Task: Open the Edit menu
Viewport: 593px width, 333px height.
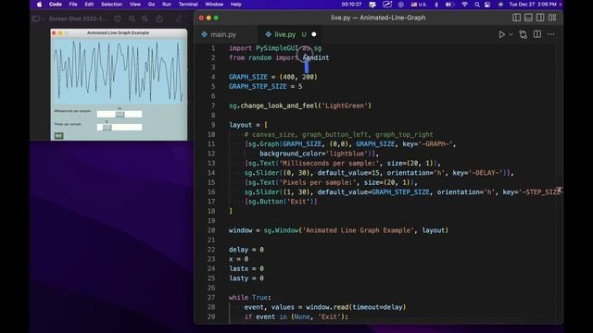Action: point(89,5)
